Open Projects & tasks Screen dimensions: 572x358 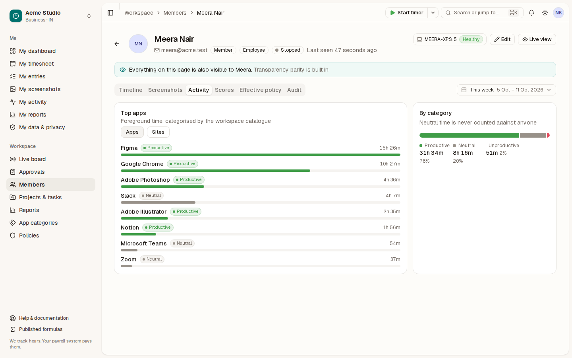tap(51, 197)
